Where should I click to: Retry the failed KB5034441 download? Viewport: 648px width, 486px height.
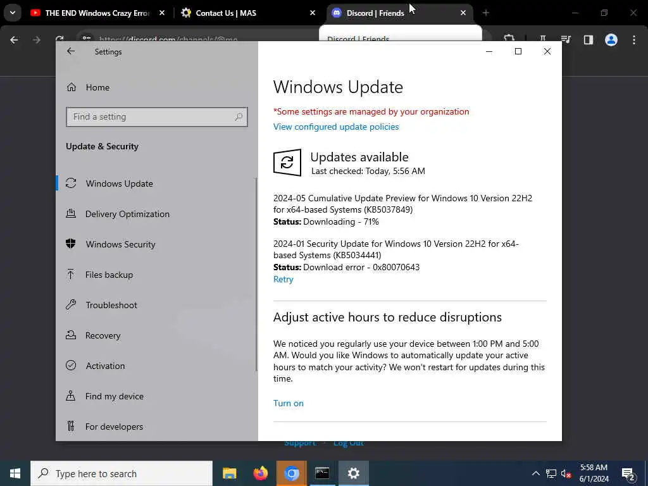pos(283,279)
